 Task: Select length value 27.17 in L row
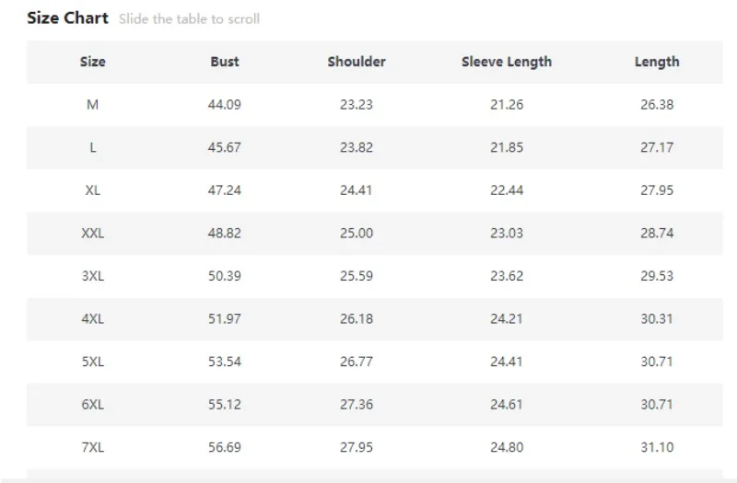pyautogui.click(x=657, y=147)
